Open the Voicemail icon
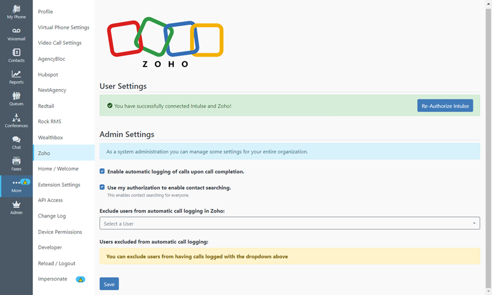Image resolution: width=492 pixels, height=295 pixels. tap(16, 31)
